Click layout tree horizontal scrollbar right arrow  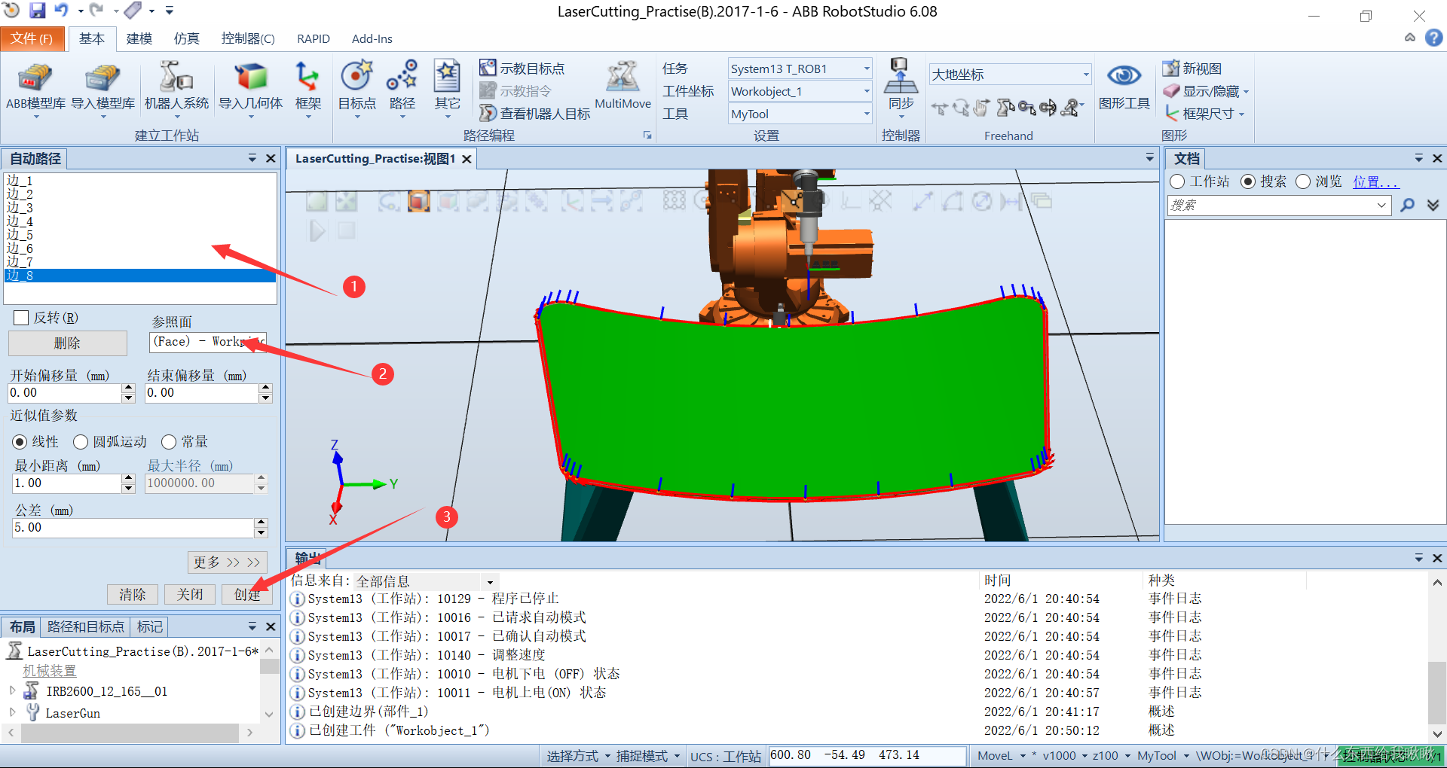(x=249, y=732)
